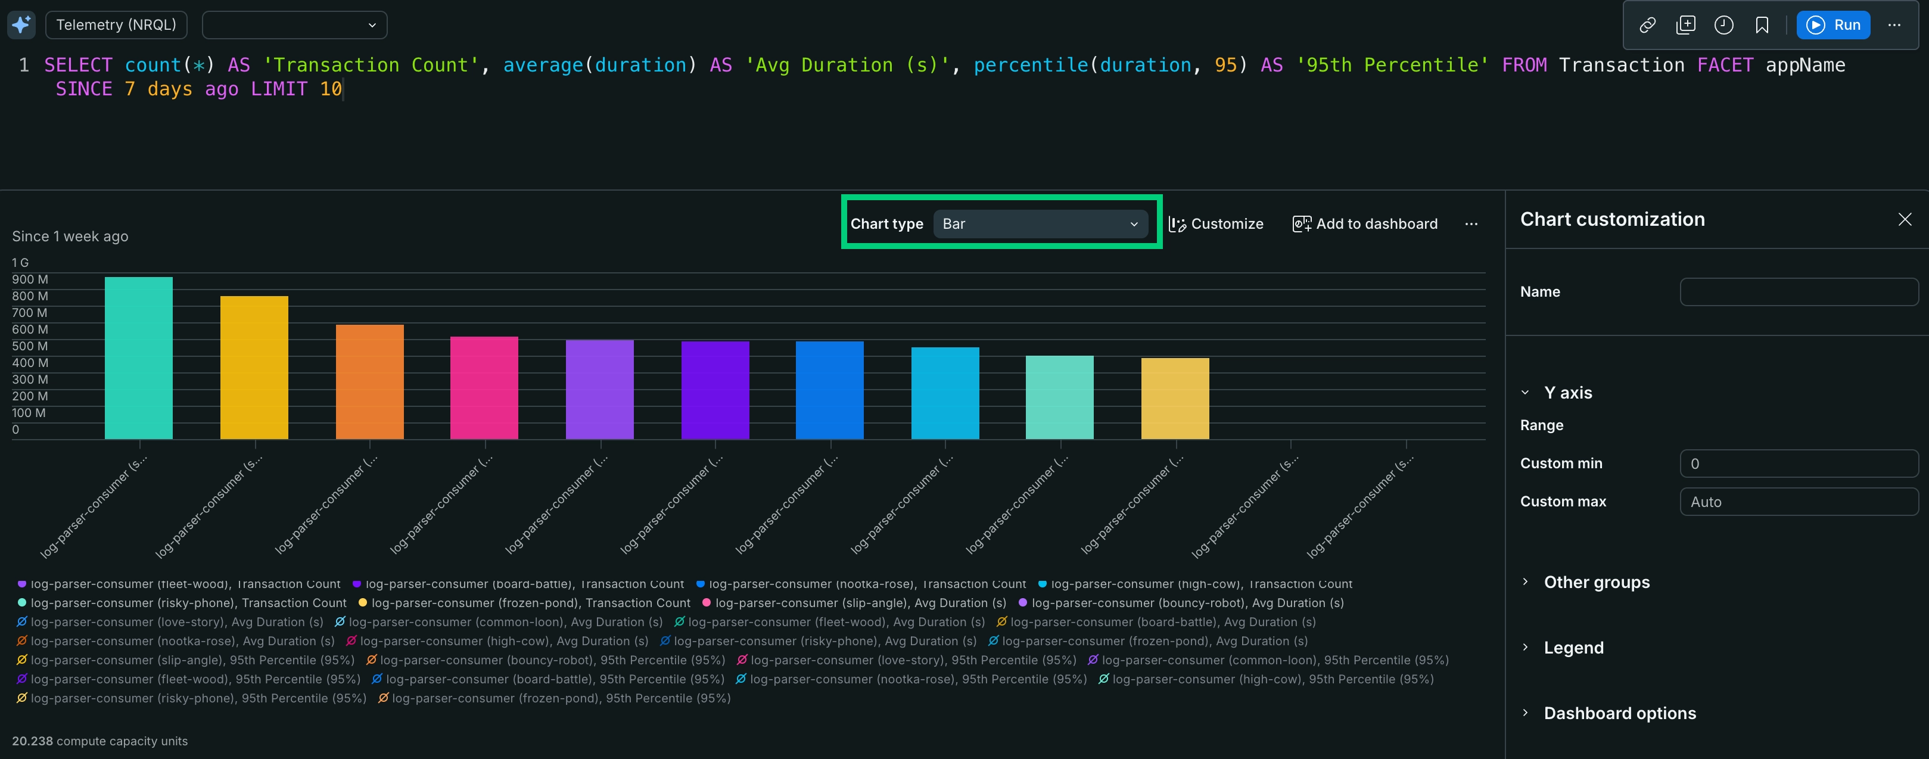Run the NRQL query
The image size is (1929, 759).
[1832, 26]
